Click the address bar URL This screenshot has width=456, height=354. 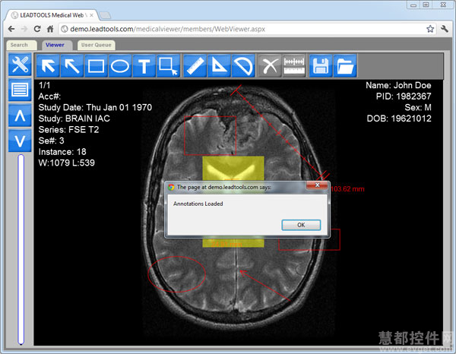[x=167, y=29]
